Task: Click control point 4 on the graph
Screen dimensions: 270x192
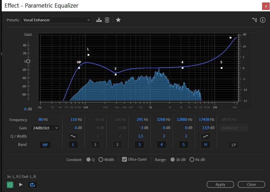Action: pyautogui.click(x=182, y=68)
